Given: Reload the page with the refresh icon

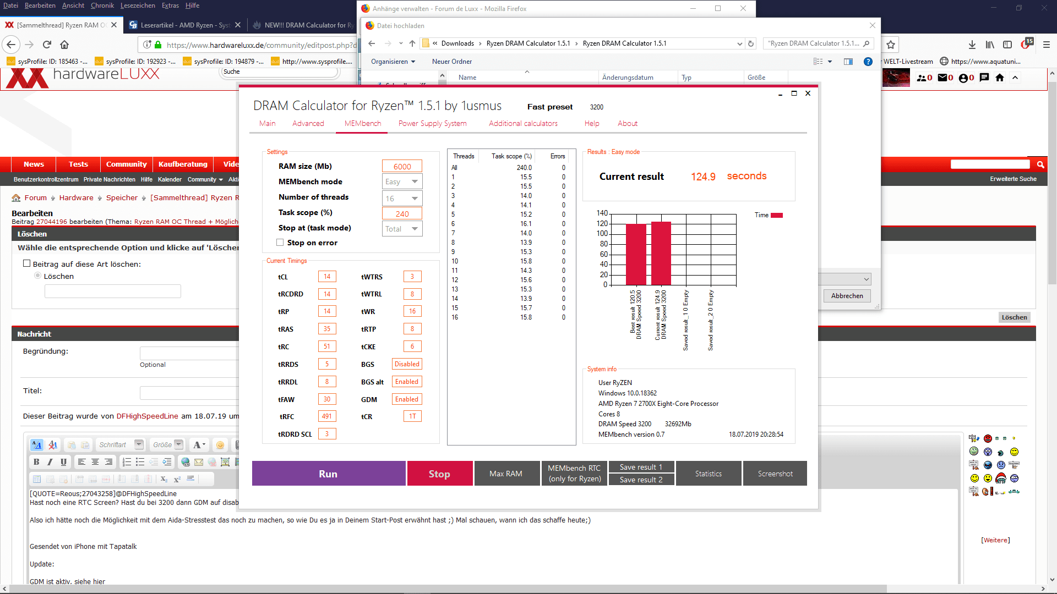Looking at the screenshot, I should click(47, 45).
